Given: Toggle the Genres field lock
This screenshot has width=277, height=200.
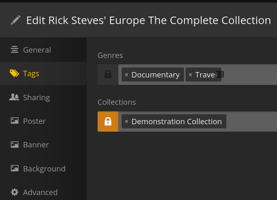Looking at the screenshot, I should pos(108,75).
